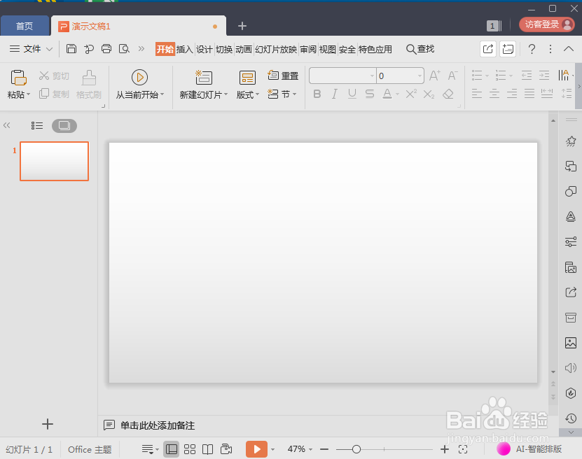Click the 访客登录 guest login button
Image resolution: width=582 pixels, height=459 pixels.
pos(547,24)
